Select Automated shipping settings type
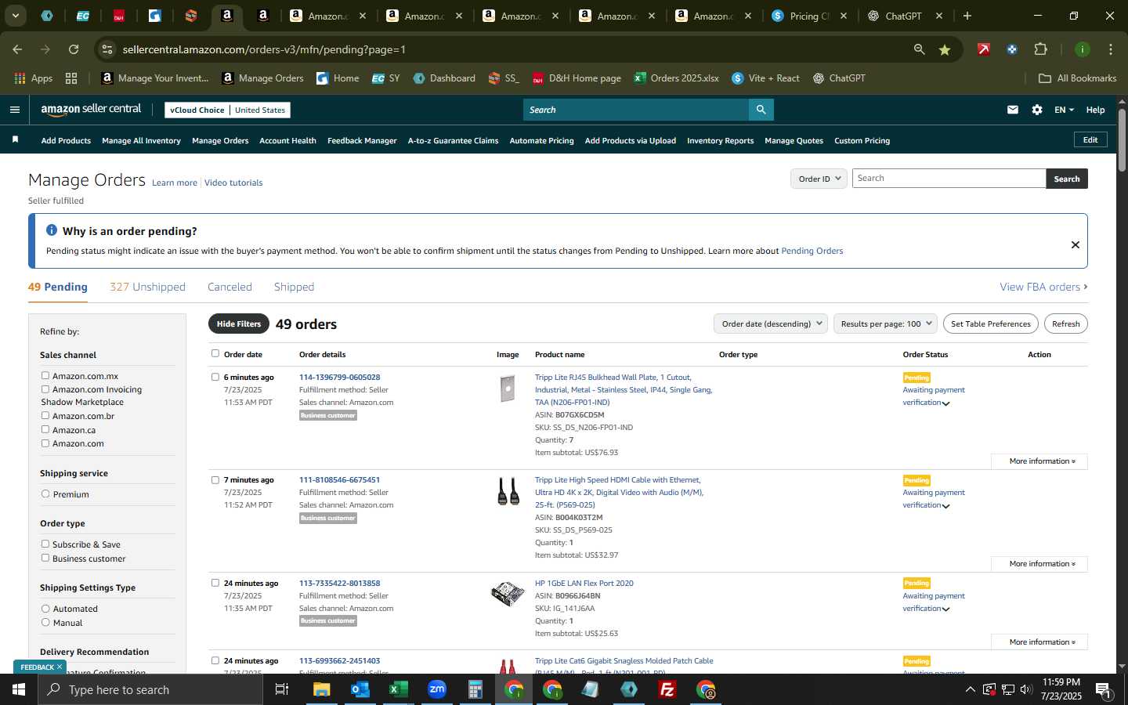This screenshot has width=1128, height=705. pos(45,608)
